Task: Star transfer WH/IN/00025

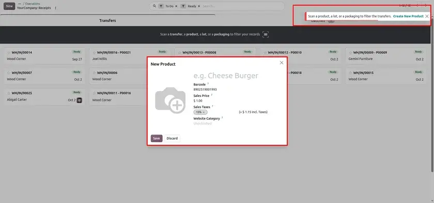Action: click(x=9, y=93)
